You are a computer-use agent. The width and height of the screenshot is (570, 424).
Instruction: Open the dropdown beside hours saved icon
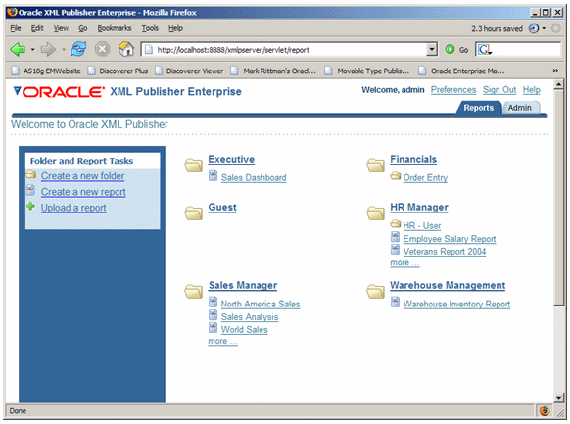click(x=544, y=28)
